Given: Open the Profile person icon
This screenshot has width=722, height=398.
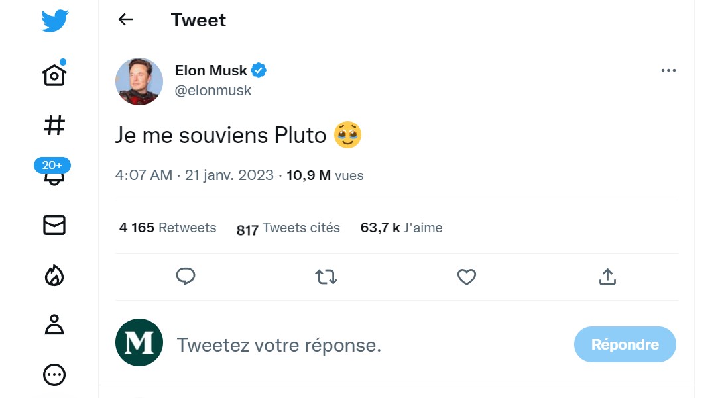Looking at the screenshot, I should [x=54, y=324].
